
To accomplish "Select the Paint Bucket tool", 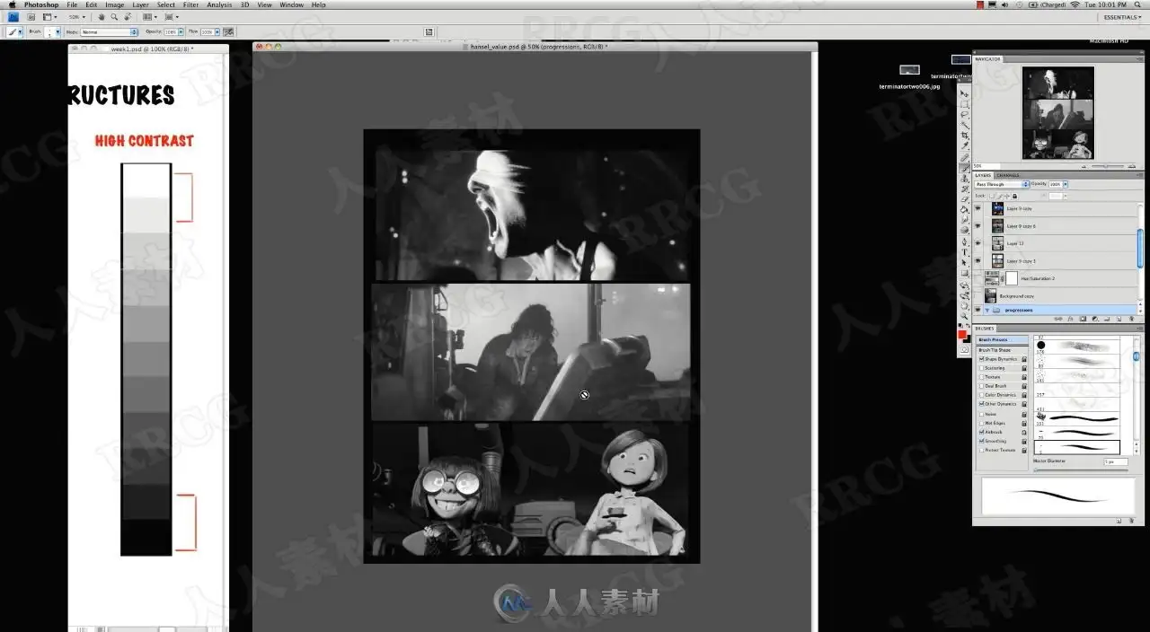I will pyautogui.click(x=965, y=209).
